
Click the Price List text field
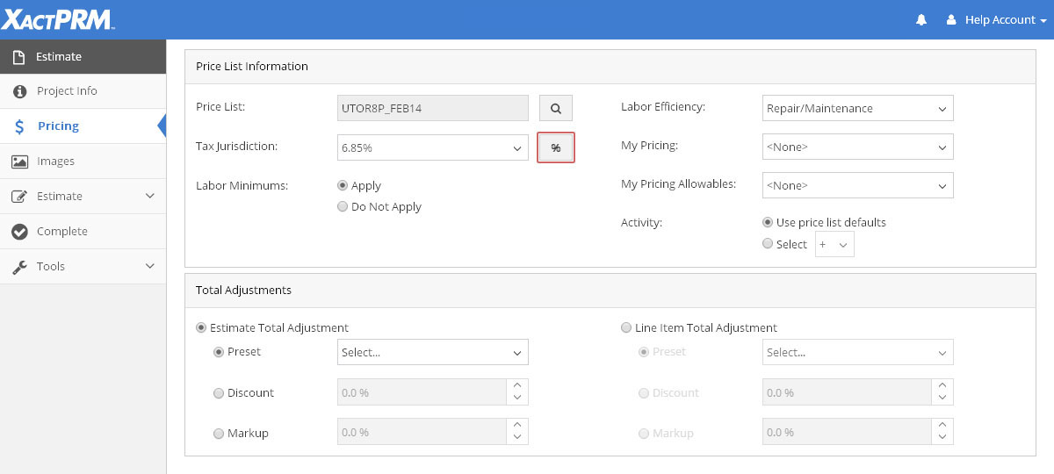pos(432,108)
